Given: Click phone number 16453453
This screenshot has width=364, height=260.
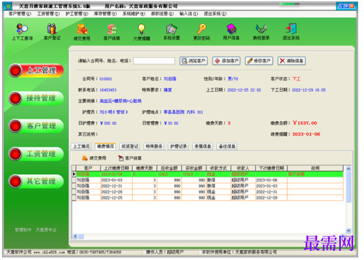Looking at the screenshot, I should (108, 90).
